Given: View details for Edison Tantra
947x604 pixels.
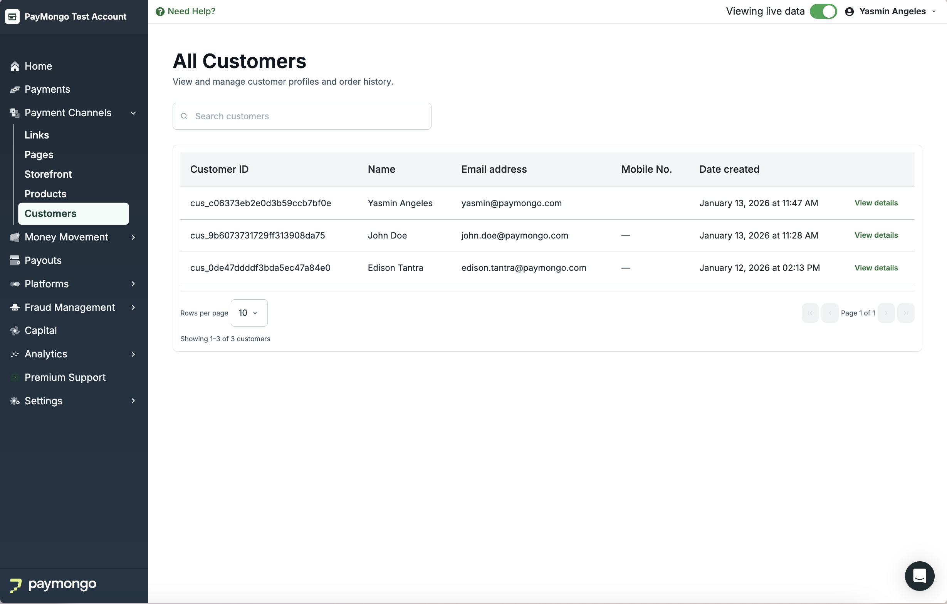Looking at the screenshot, I should pyautogui.click(x=876, y=268).
